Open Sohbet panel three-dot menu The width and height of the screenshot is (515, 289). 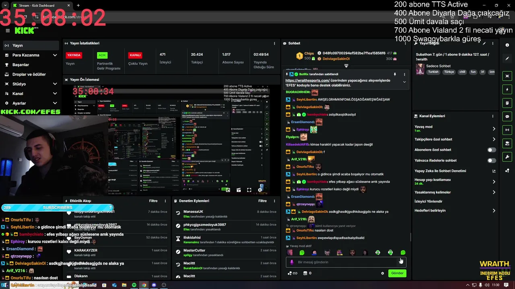(x=405, y=43)
